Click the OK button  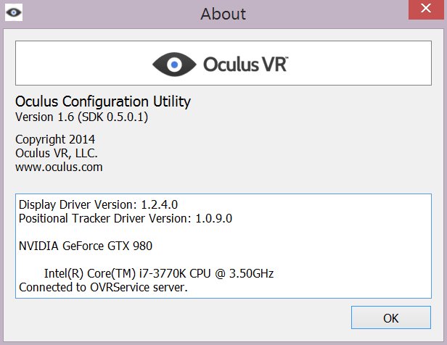point(391,317)
